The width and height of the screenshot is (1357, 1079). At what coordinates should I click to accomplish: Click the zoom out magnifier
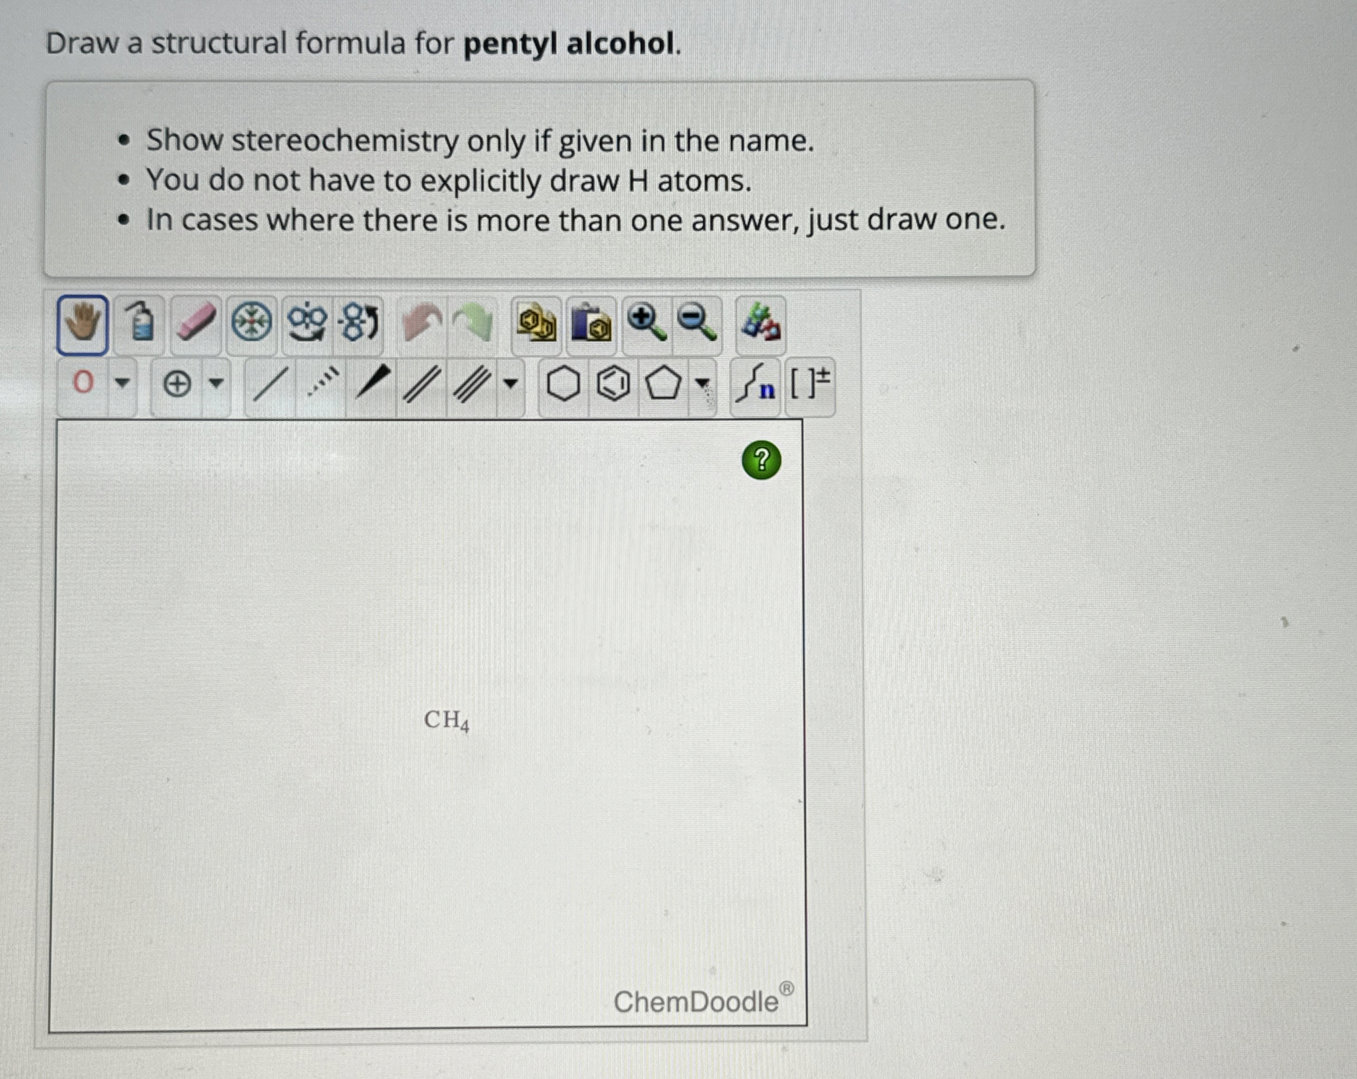(x=697, y=322)
